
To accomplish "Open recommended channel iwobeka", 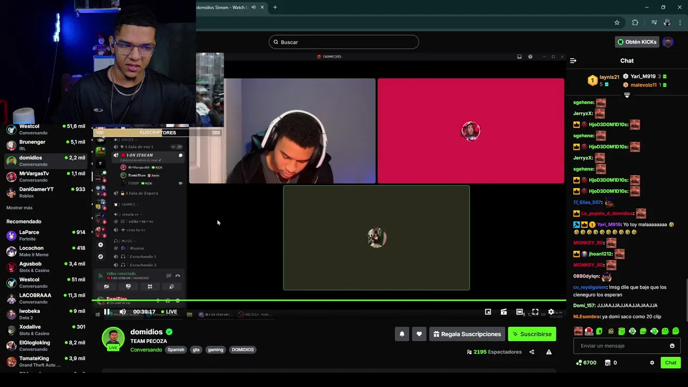I will coord(46,314).
